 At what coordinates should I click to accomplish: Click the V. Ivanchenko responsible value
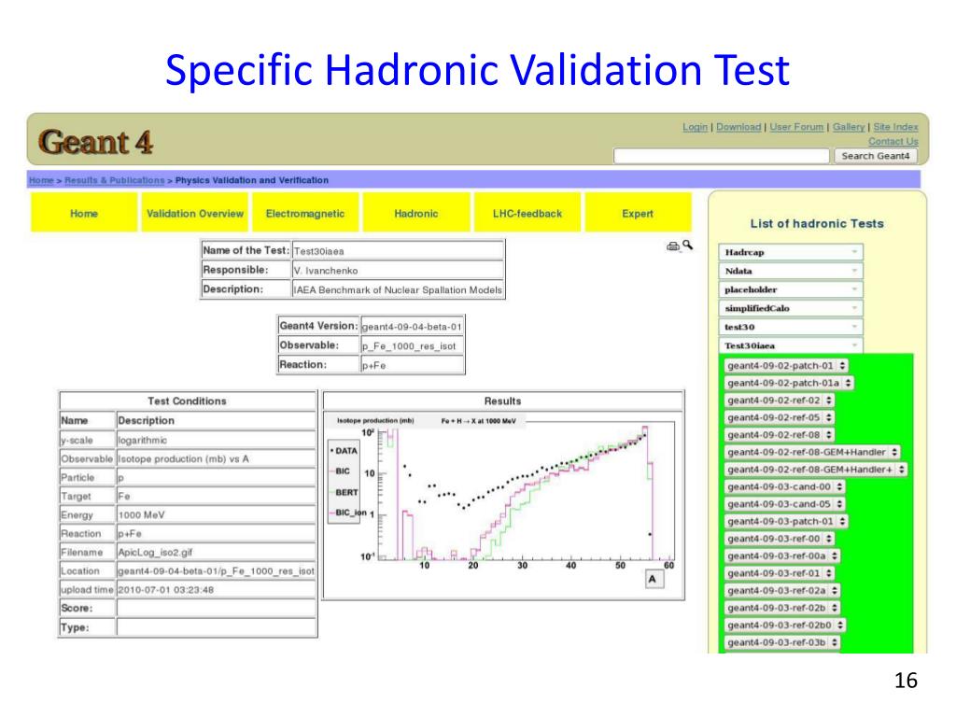pyautogui.click(x=398, y=271)
